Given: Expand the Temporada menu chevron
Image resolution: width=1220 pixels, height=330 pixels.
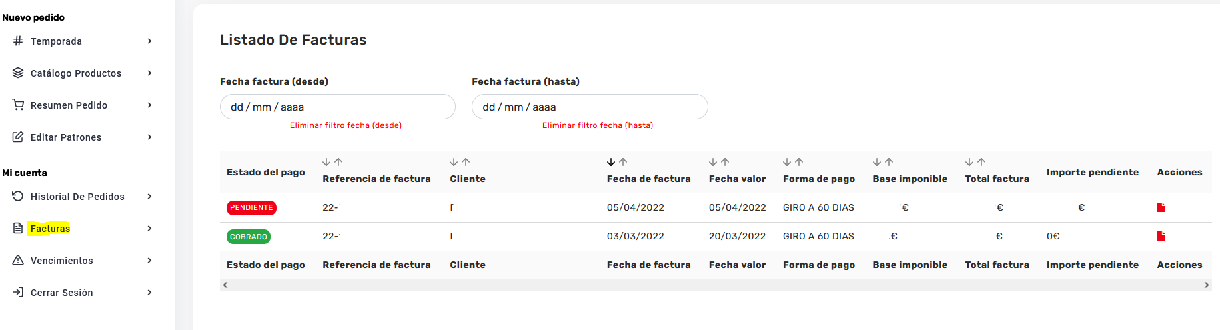Looking at the screenshot, I should tap(149, 41).
